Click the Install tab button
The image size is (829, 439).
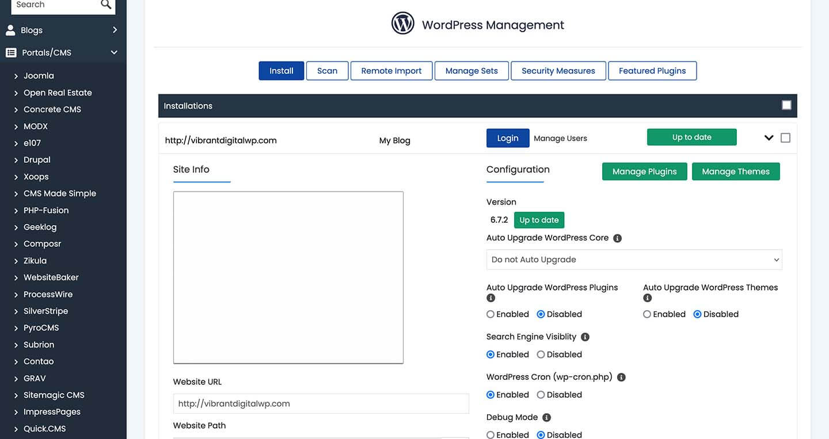point(282,71)
